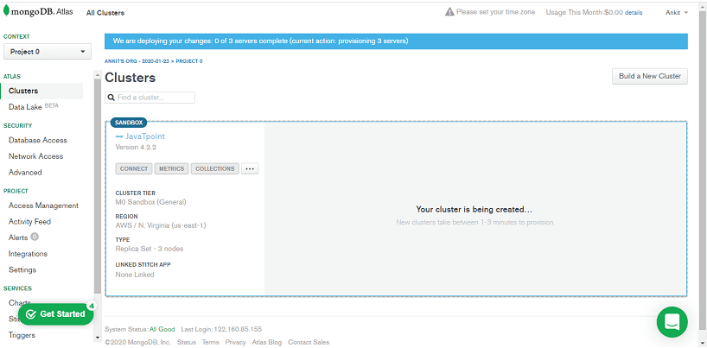Screen dimensions: 707x348
Task: Open project Settings
Action: (22, 270)
